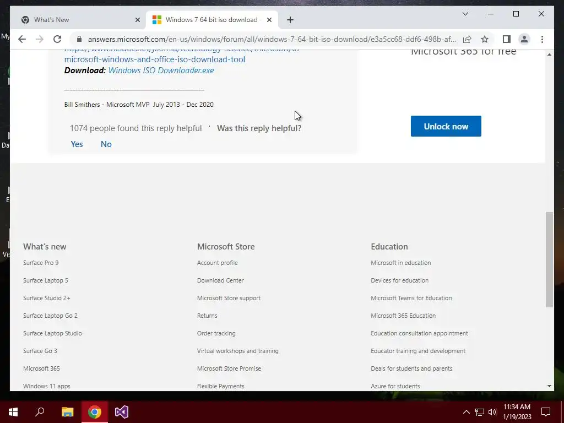Open the Microsoft Store support link
The image size is (564, 423).
229,298
